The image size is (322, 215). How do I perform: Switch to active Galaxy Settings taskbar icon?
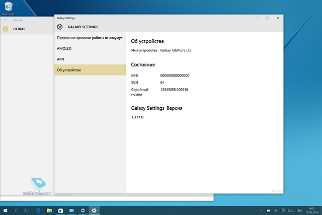[94, 210]
